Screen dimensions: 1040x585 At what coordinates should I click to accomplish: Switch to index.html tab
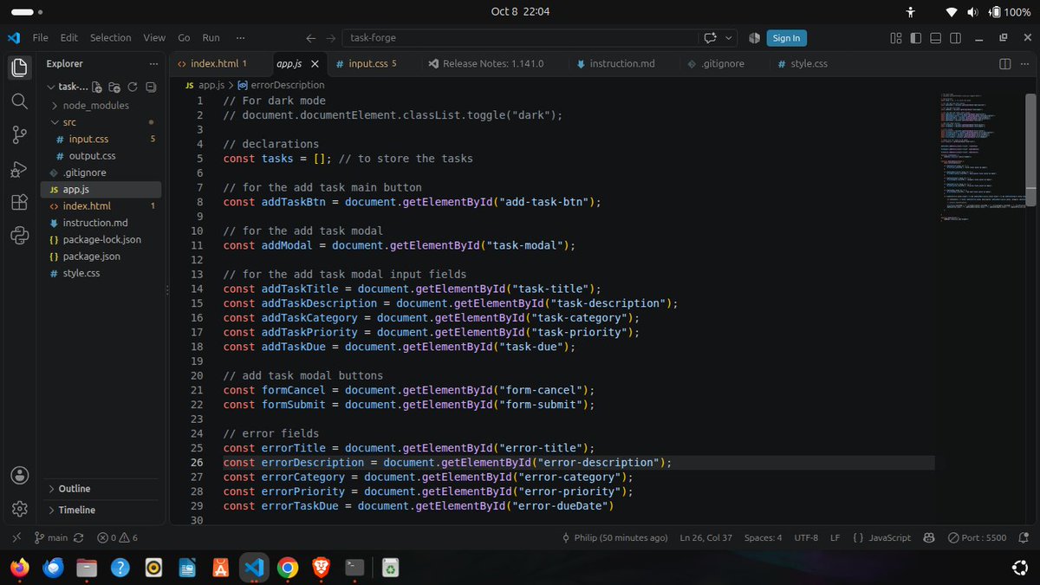(x=218, y=63)
